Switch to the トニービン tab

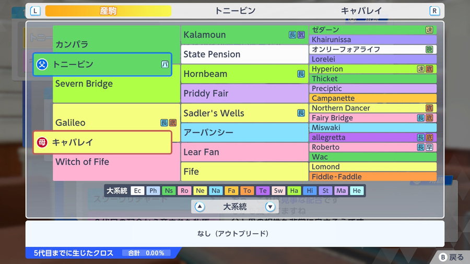click(235, 11)
